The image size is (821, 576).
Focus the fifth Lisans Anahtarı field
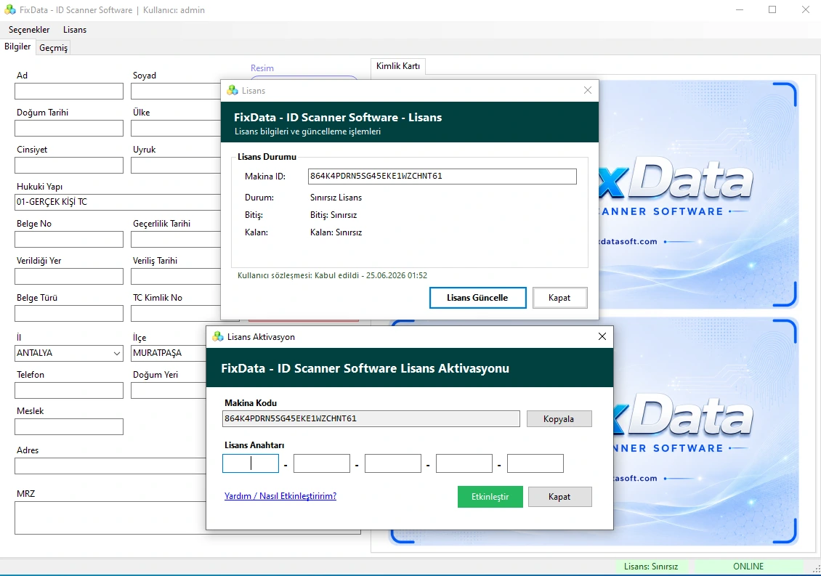pyautogui.click(x=535, y=463)
